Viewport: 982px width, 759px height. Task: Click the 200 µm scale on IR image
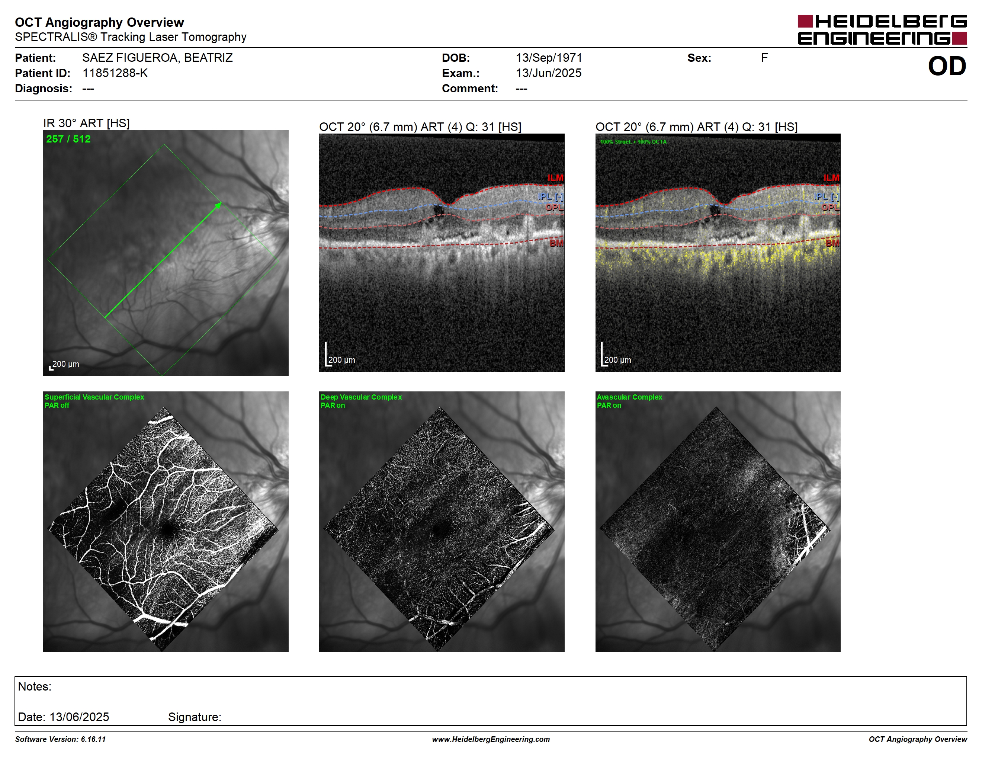[64, 365]
